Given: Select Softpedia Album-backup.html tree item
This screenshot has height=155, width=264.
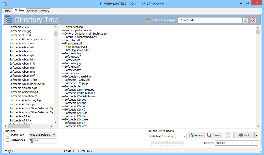Looking at the screenshot, I should click(x=27, y=84).
